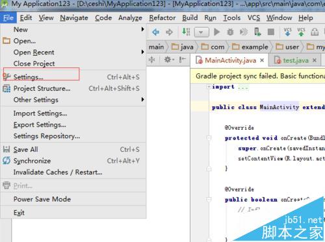325x242 pixels.
Task: Open the Run menu
Action: (211, 18)
